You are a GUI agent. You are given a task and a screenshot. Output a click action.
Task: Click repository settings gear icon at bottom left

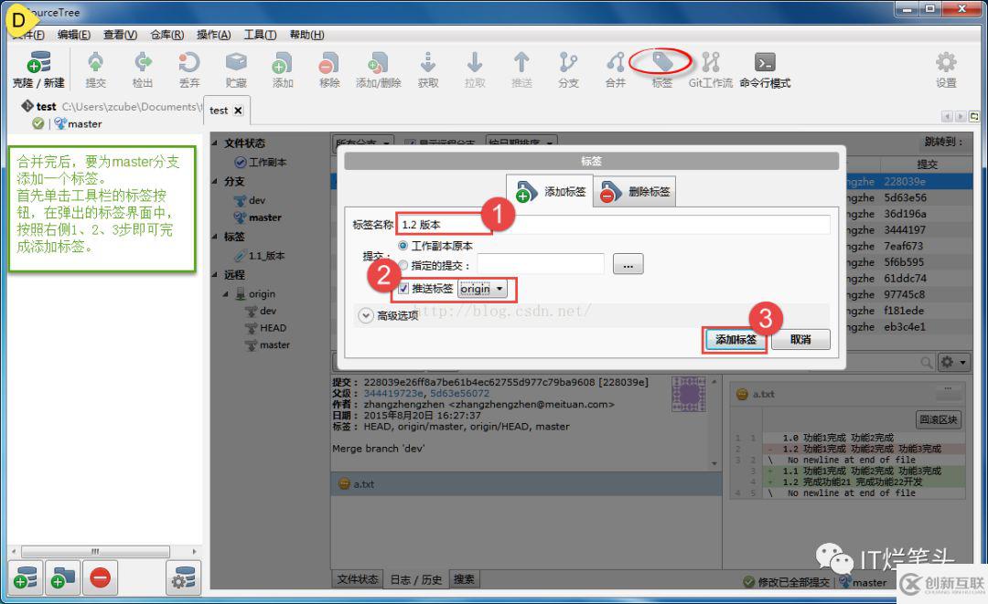coord(183,578)
